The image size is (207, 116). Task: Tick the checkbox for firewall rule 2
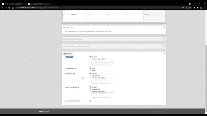(64, 14)
